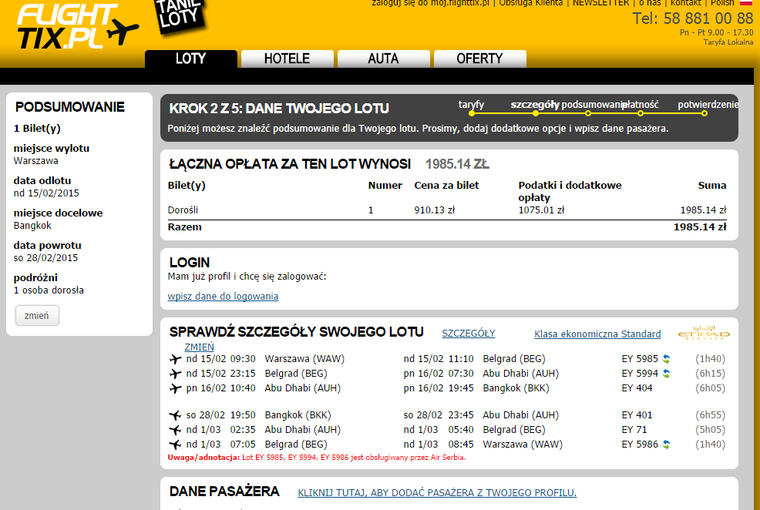Click ticket price 910.13 zł

(435, 210)
